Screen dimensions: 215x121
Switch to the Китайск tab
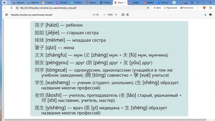tap(105, 2)
